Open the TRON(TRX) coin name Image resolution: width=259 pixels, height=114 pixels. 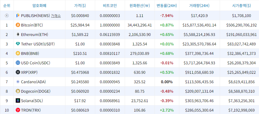(31, 110)
